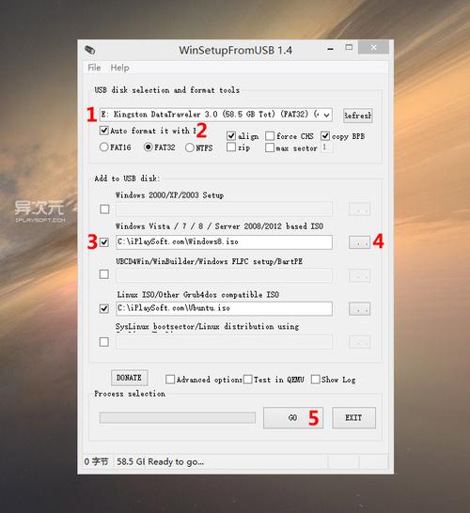Select the FAT16 radio button
Screen dimensions: 470x513
[x=103, y=148]
